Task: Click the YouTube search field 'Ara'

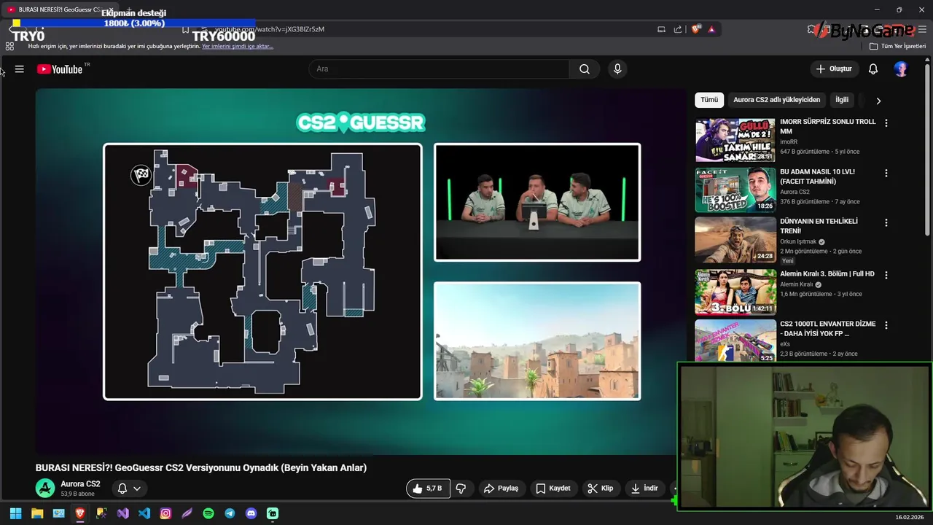Action: [440, 69]
